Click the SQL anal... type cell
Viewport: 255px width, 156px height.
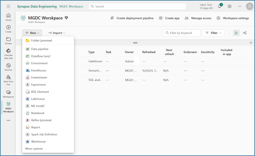[x=95, y=80]
